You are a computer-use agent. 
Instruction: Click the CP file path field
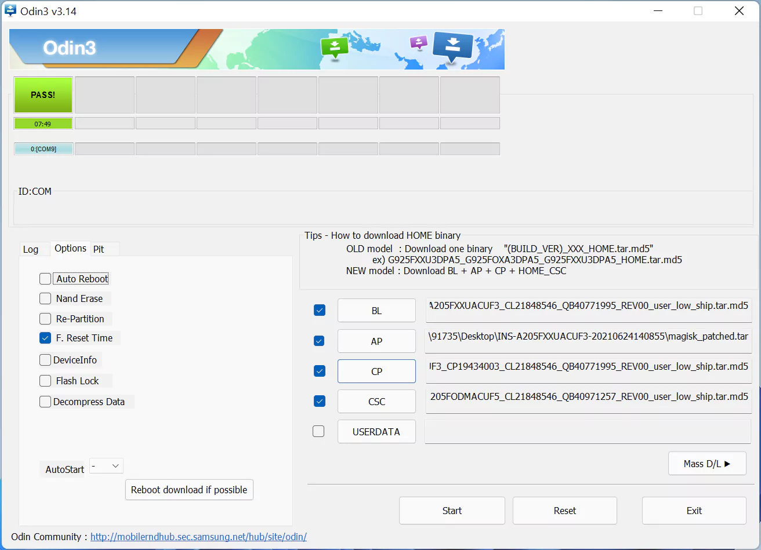pyautogui.click(x=589, y=371)
